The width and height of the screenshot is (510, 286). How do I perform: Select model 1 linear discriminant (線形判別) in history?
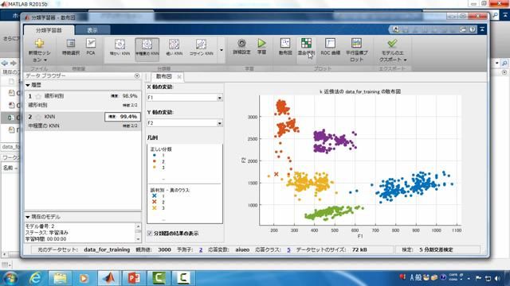[83, 101]
